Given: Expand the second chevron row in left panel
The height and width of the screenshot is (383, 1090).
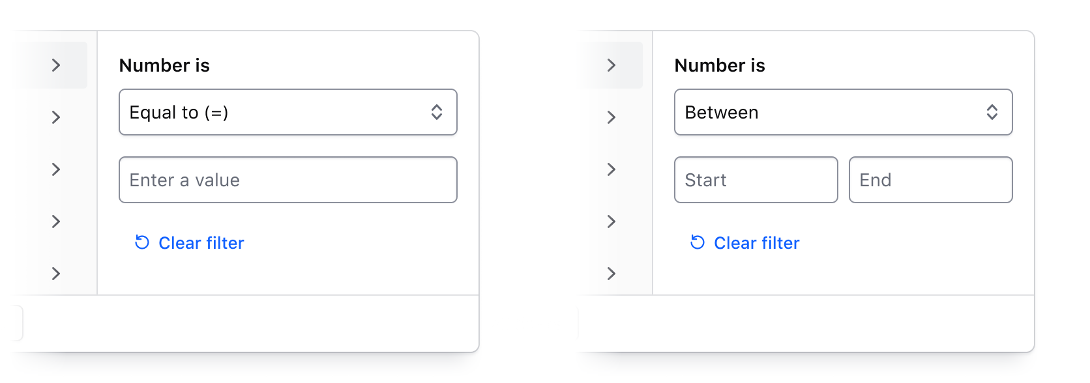Looking at the screenshot, I should (56, 117).
